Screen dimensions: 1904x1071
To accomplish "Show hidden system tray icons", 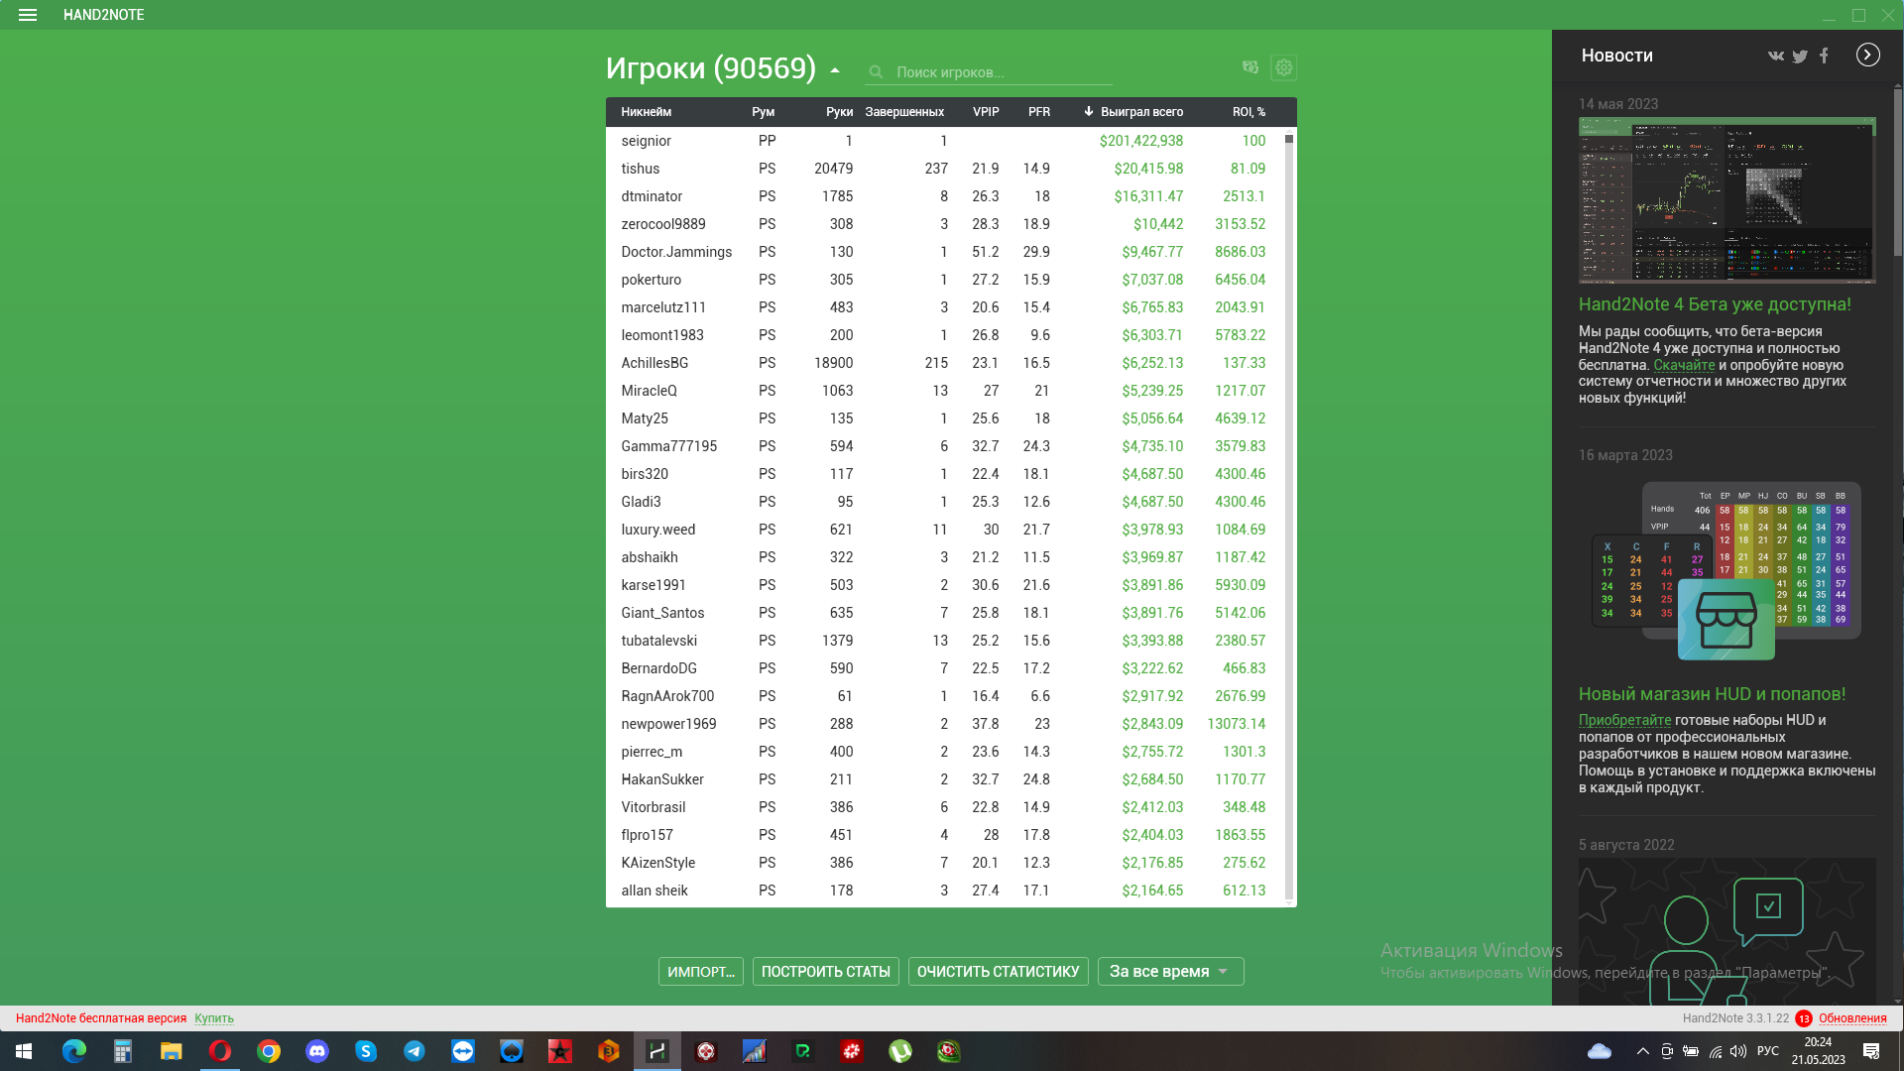I will point(1643,1051).
